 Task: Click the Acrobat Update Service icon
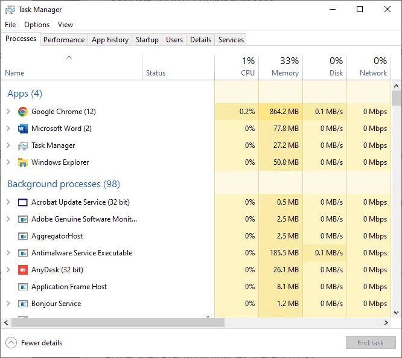tap(23, 202)
